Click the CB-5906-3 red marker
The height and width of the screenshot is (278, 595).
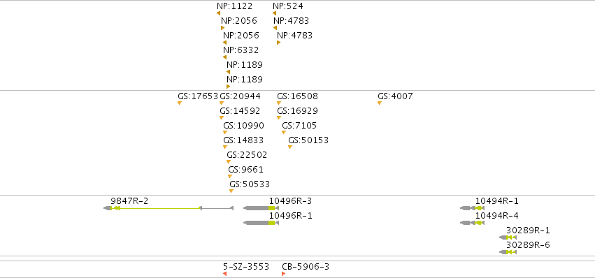tap(283, 274)
